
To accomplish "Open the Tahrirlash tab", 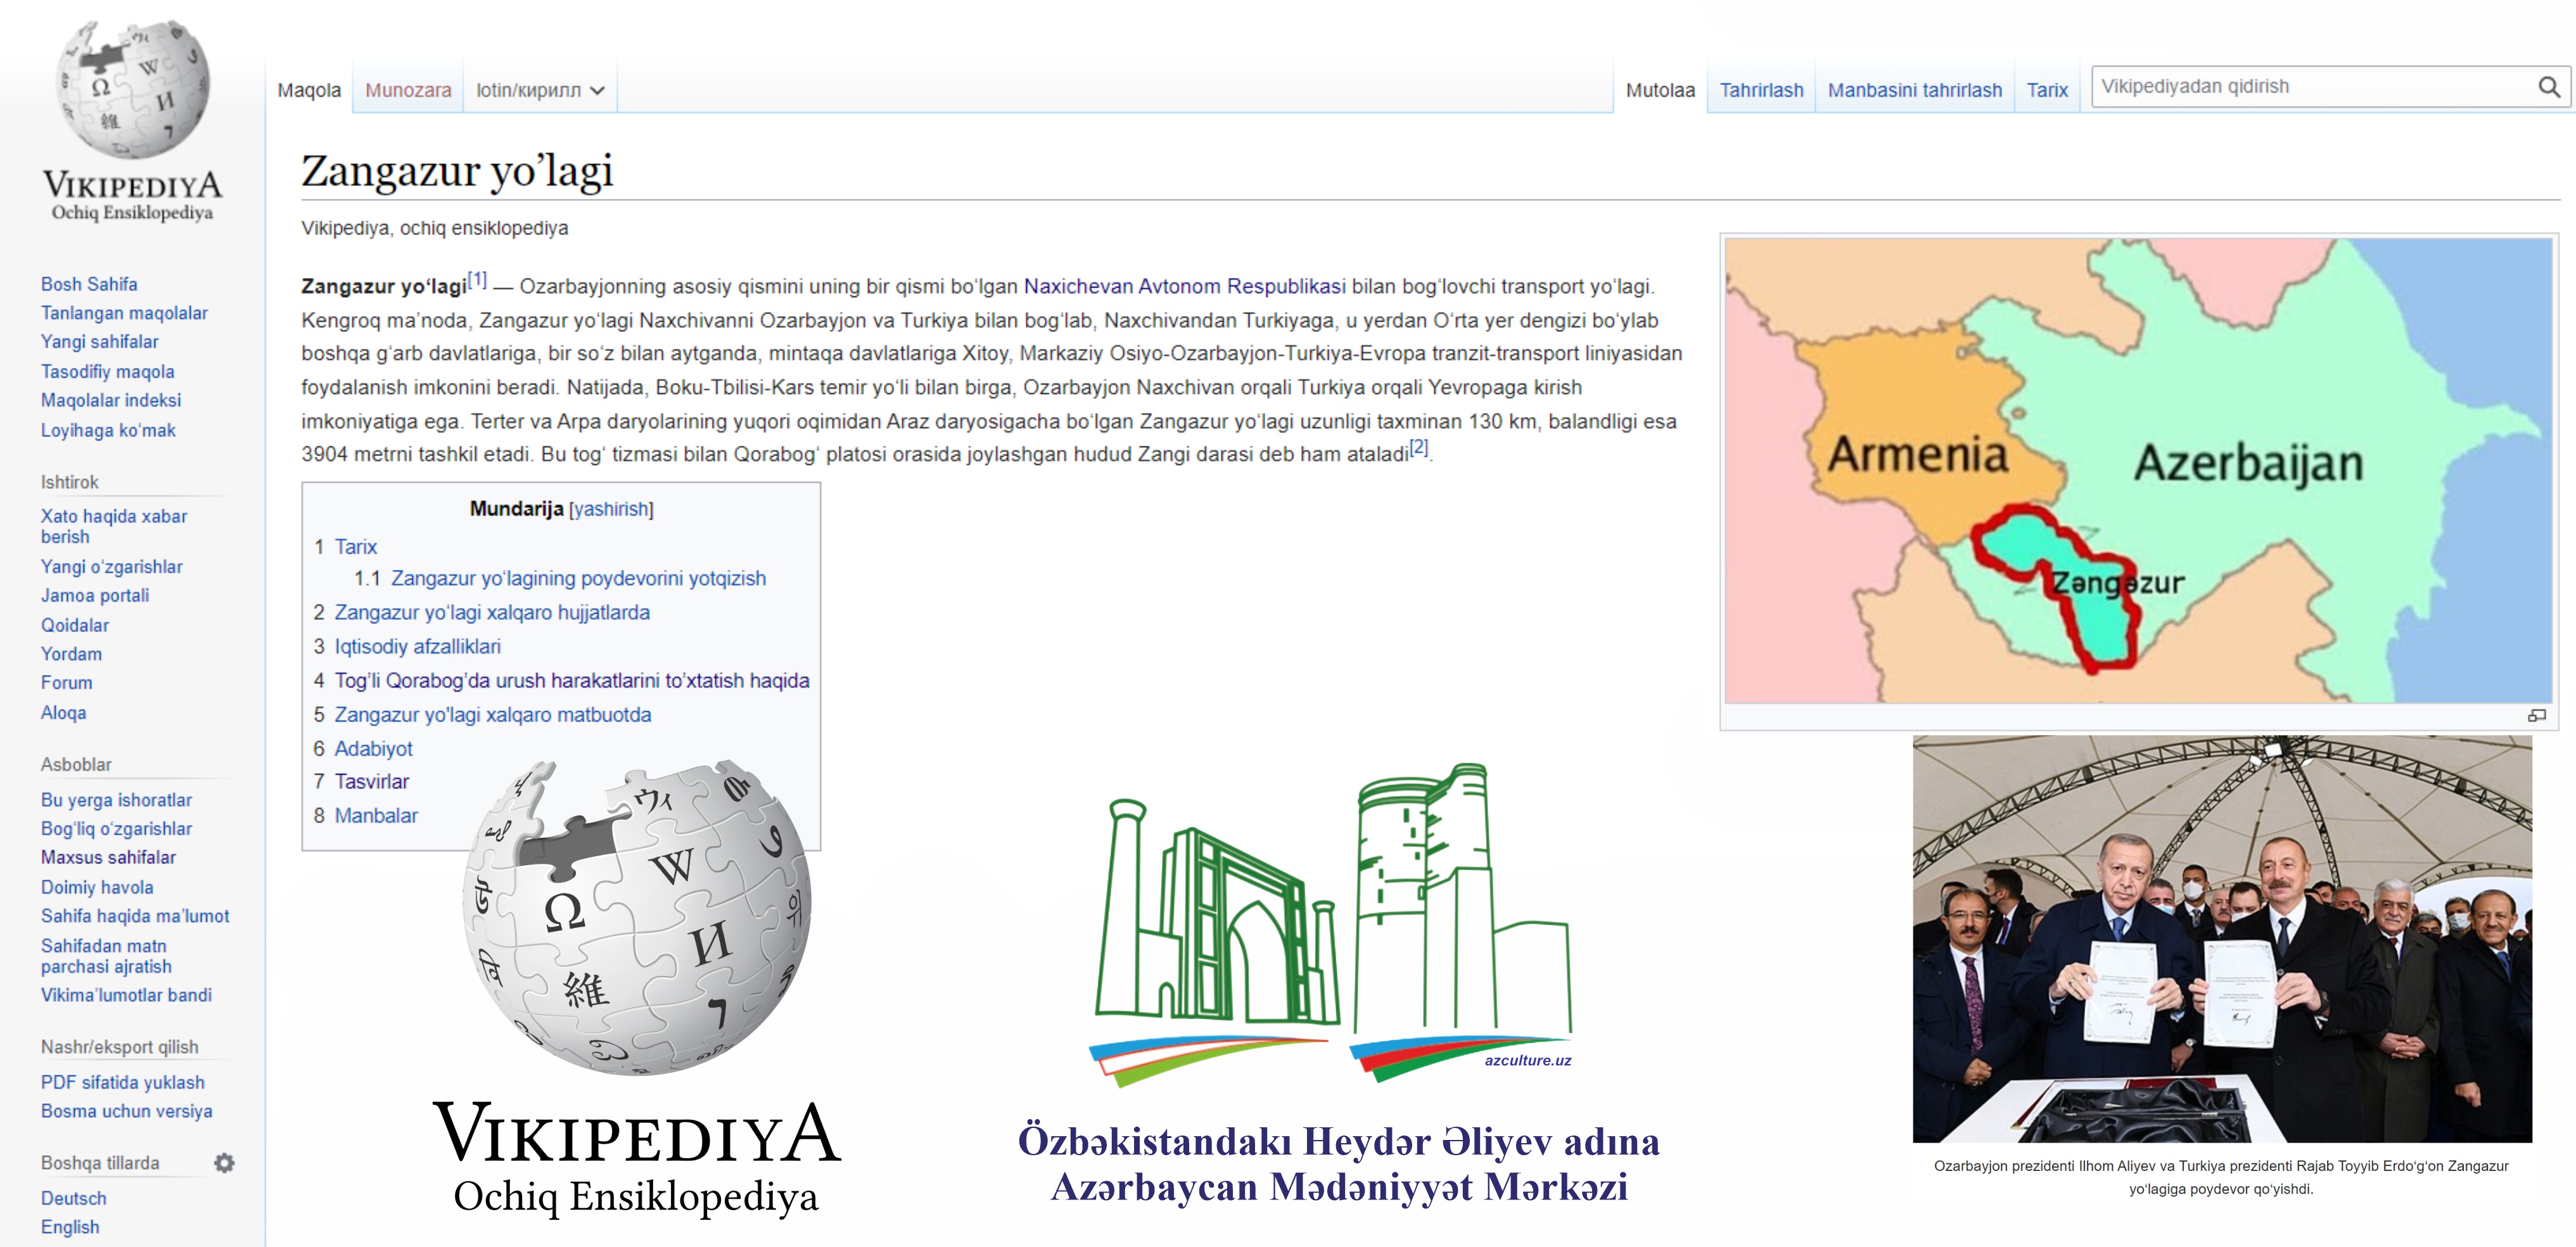I will (1761, 90).
